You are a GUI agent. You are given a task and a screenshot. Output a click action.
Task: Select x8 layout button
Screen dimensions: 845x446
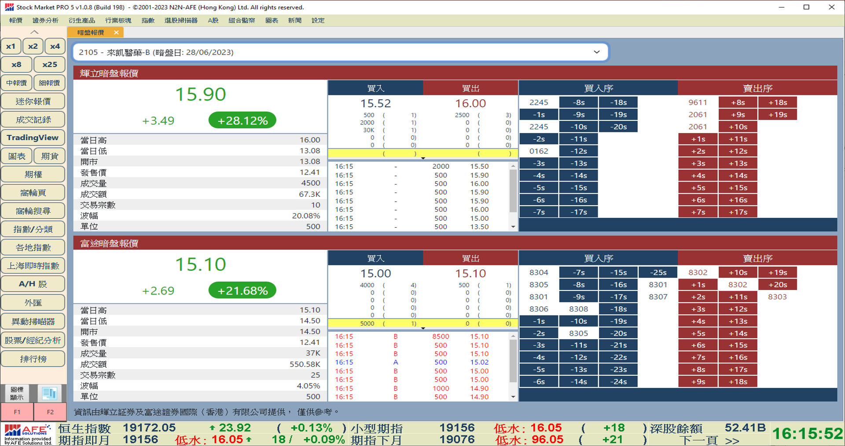click(16, 65)
